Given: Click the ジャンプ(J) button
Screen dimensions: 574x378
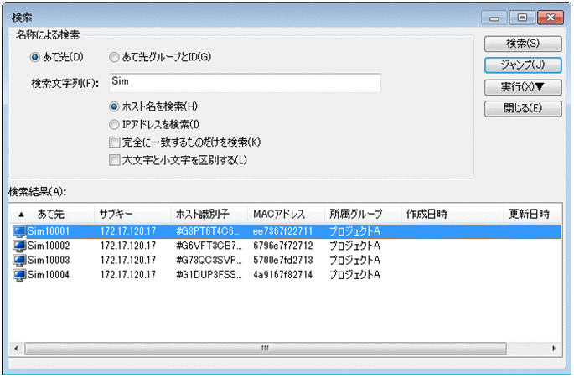Looking at the screenshot, I should click(523, 65).
